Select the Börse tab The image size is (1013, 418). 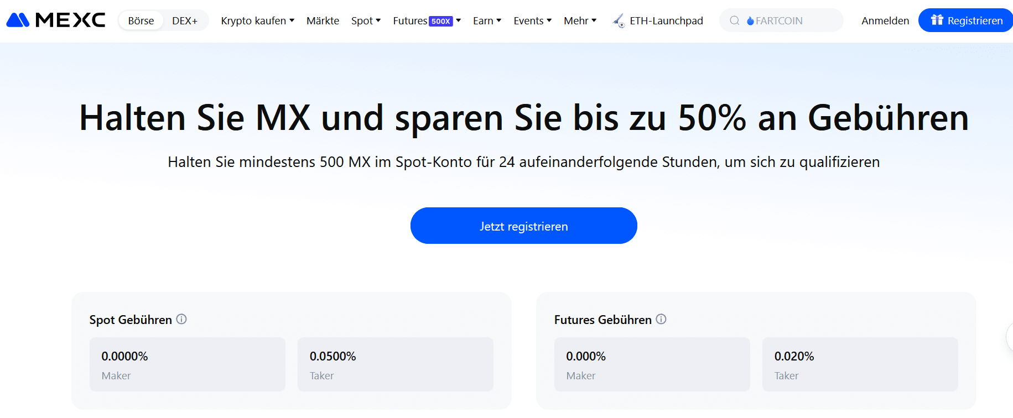tap(141, 20)
